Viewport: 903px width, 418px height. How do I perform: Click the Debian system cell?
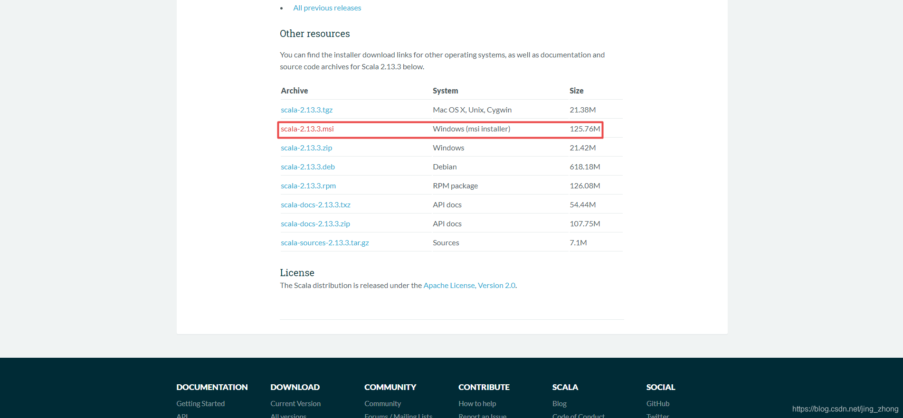click(445, 167)
